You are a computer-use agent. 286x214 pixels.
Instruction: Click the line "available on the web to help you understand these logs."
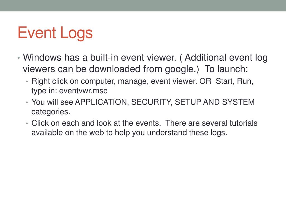(129, 133)
